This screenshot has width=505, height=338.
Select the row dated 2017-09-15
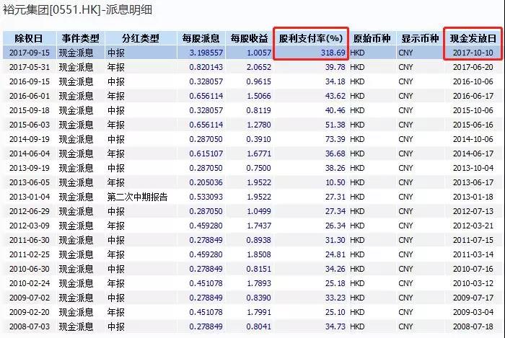coord(252,53)
